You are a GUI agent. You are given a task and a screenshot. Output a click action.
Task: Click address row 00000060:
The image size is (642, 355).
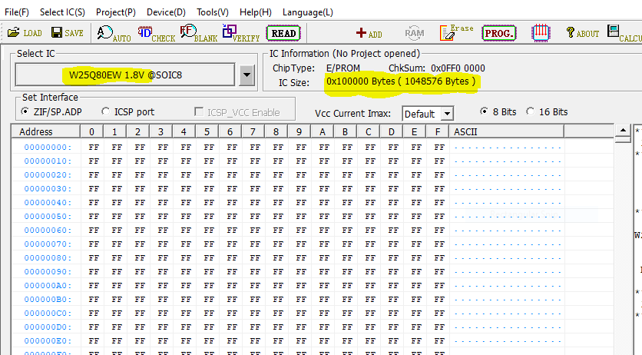point(48,231)
